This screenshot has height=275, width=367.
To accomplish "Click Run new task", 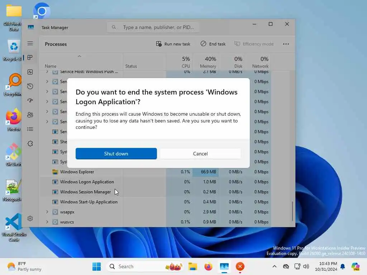I will click(x=173, y=44).
